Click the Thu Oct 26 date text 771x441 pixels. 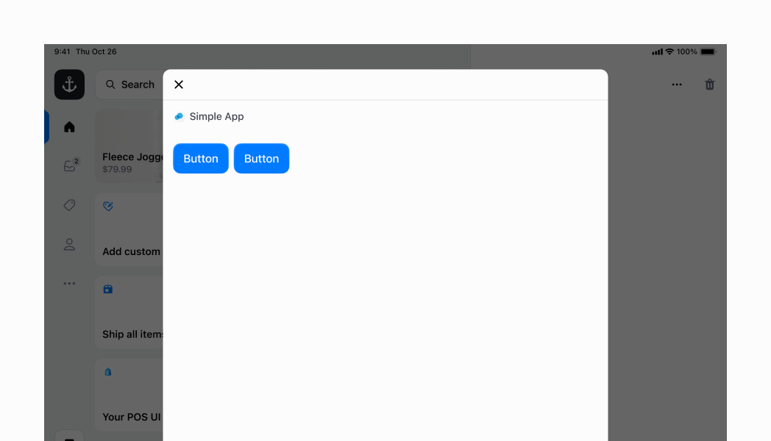coord(96,51)
